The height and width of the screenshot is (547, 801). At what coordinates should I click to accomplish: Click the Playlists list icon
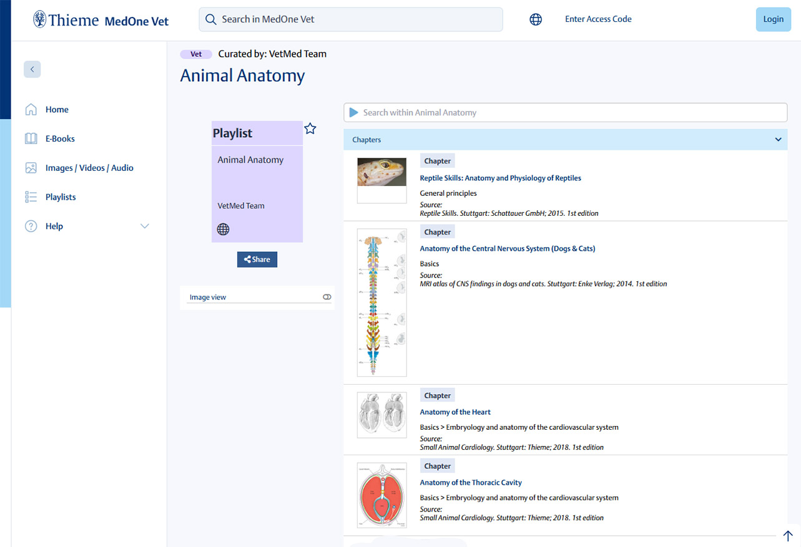point(31,197)
